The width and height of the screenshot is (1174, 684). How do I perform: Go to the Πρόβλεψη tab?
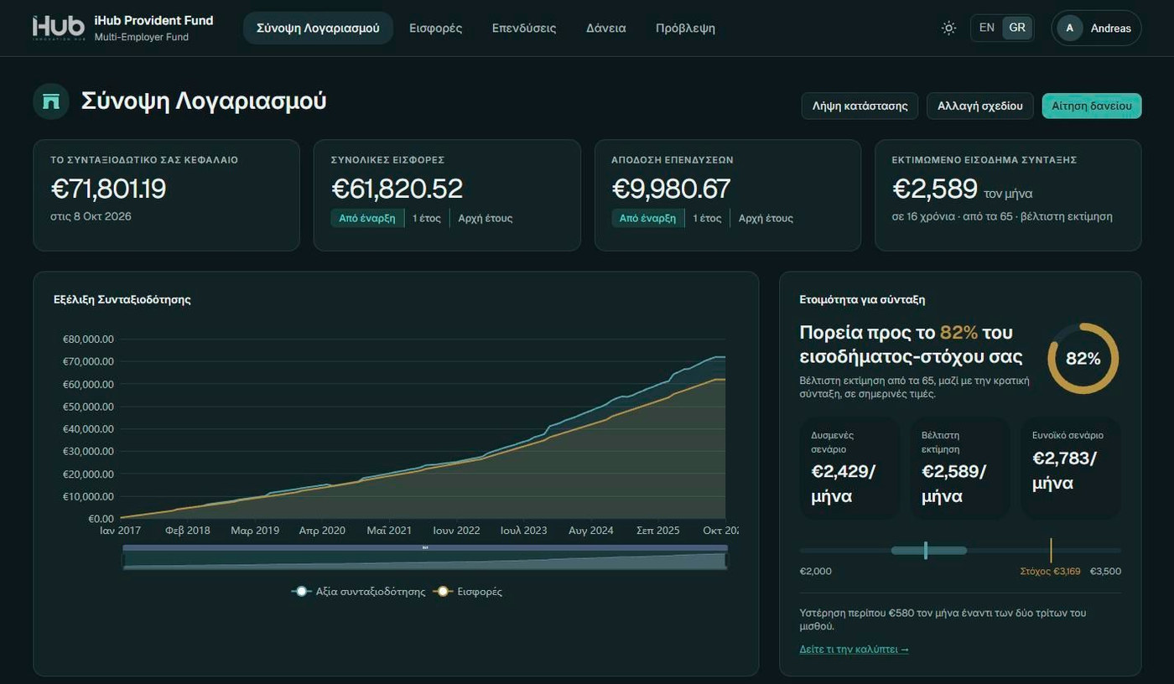tap(685, 28)
